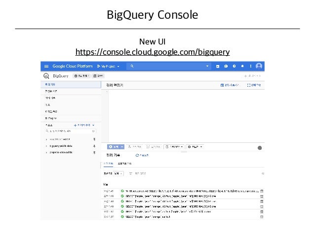The height and width of the screenshot is (236, 315).
Task: Click the refresh icon beside 쿼리 기록 heading
Action: (x=137, y=155)
